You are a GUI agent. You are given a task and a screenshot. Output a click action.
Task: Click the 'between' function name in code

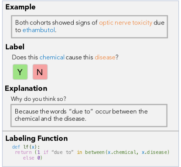point(95,152)
